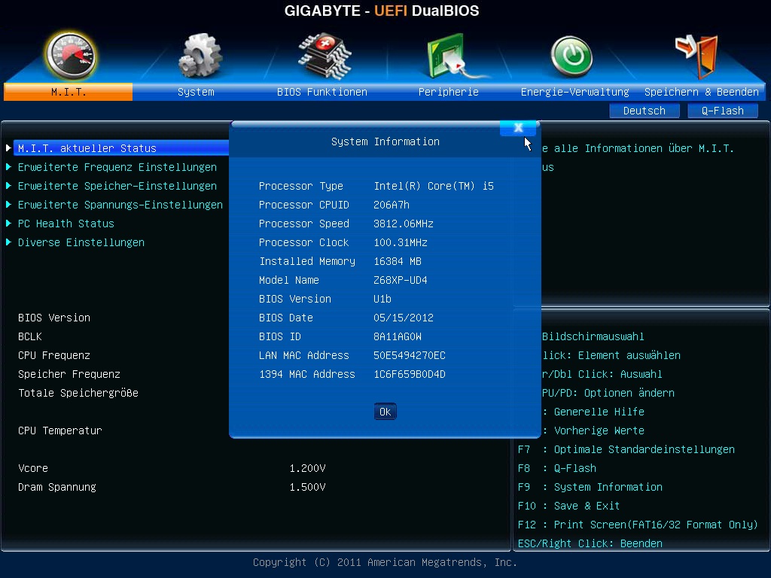Click the CPUID value 206A7h
Screen dimensions: 771x578
coord(392,205)
